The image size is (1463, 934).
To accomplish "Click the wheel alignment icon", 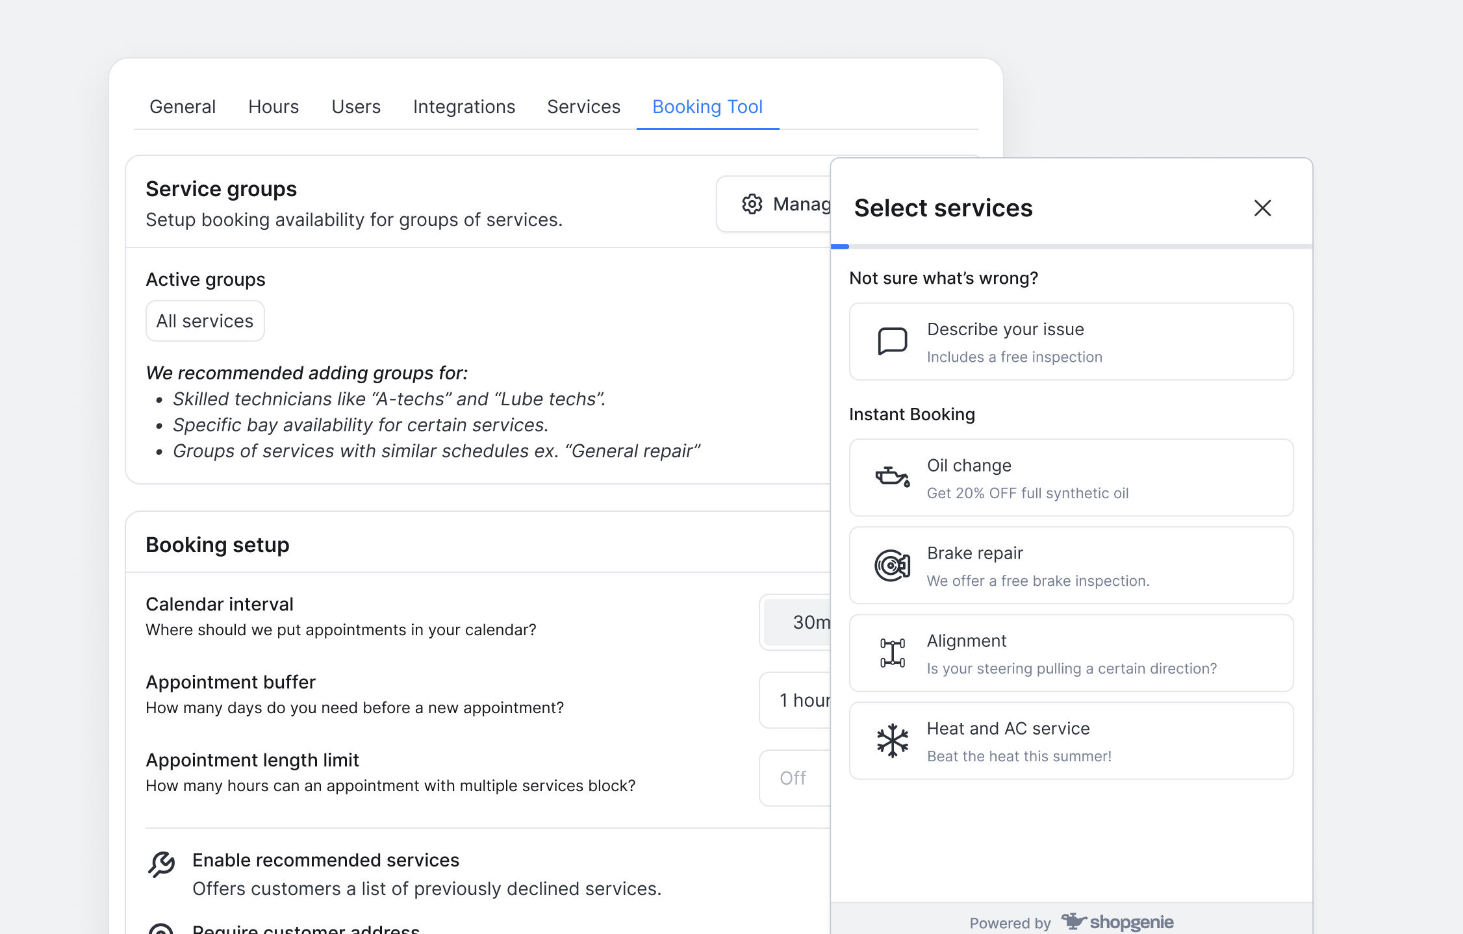I will click(x=893, y=653).
